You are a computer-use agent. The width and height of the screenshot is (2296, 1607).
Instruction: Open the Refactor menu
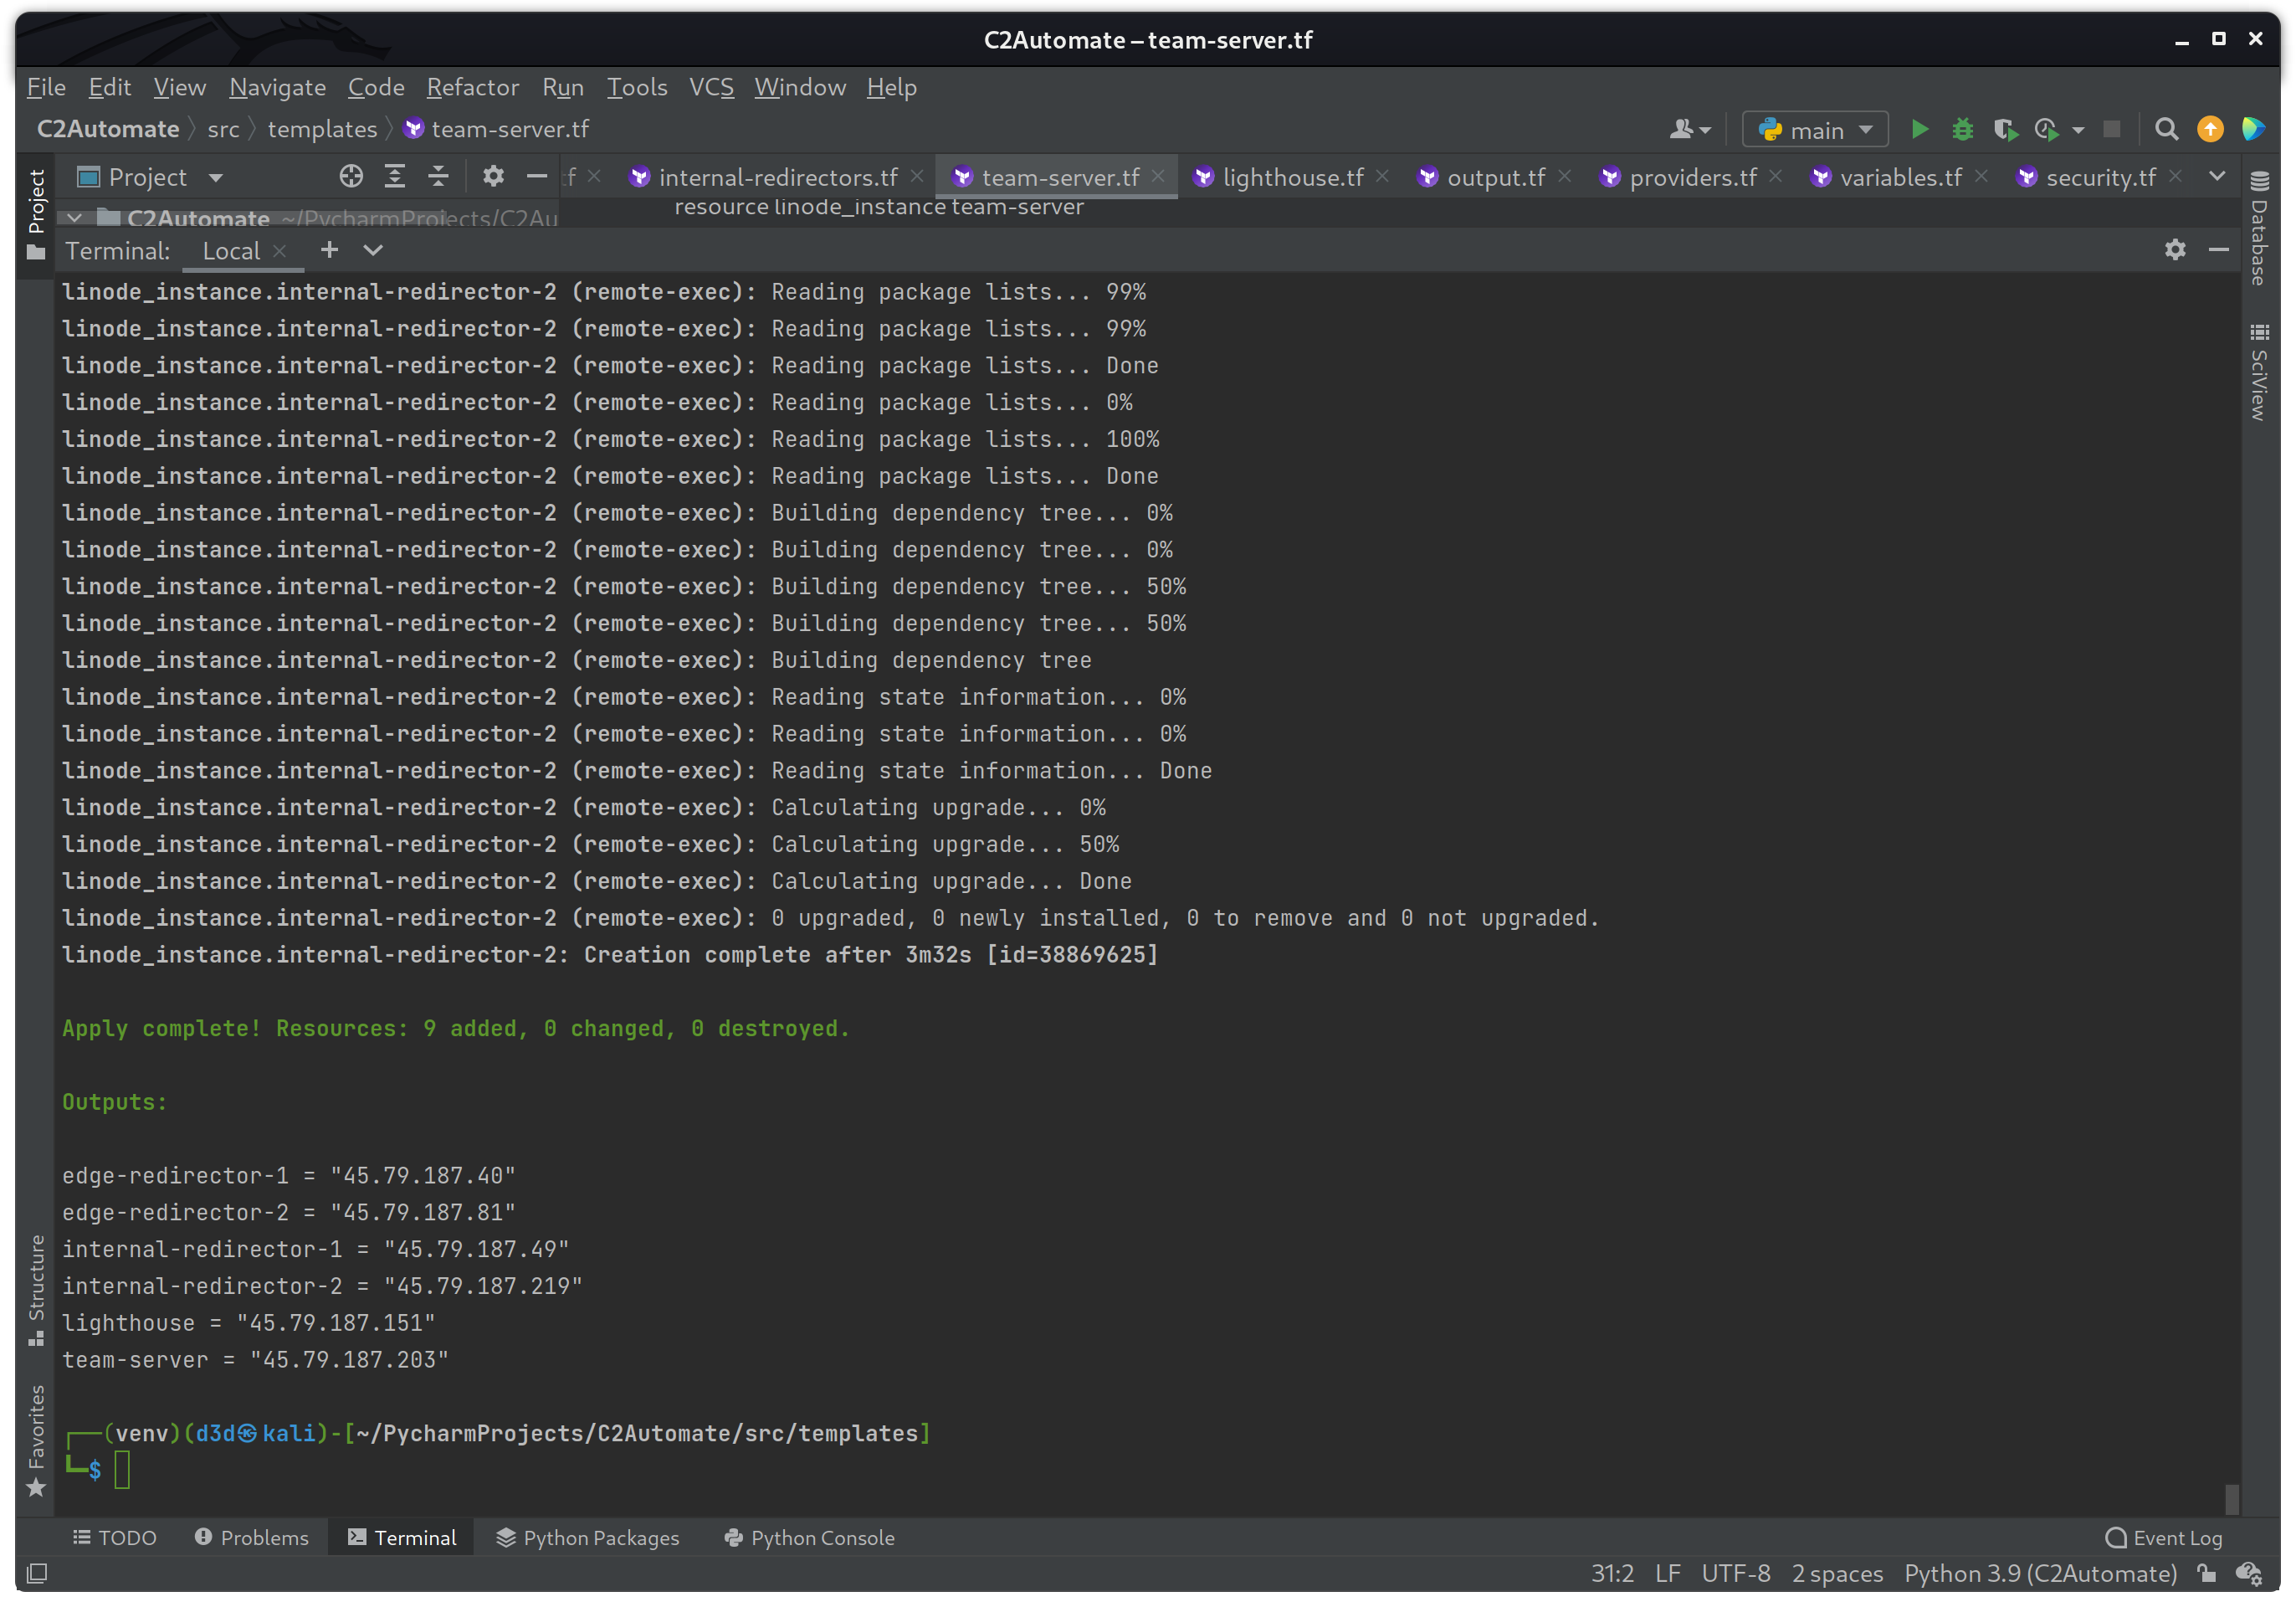[x=473, y=87]
